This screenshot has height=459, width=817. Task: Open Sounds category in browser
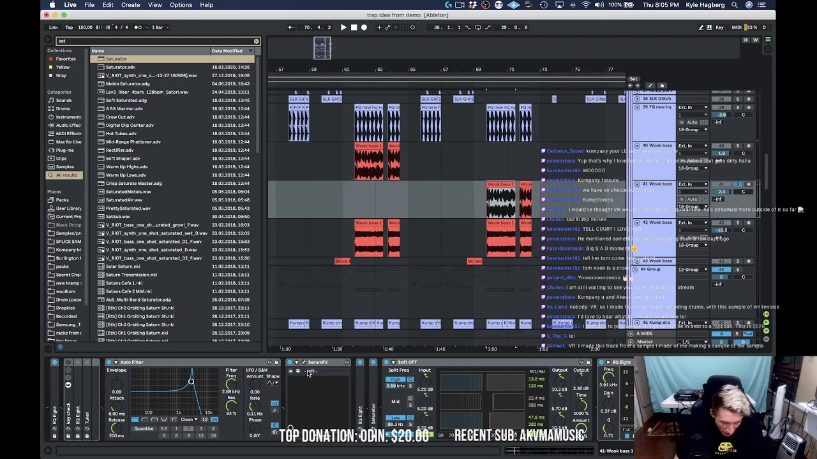(63, 100)
